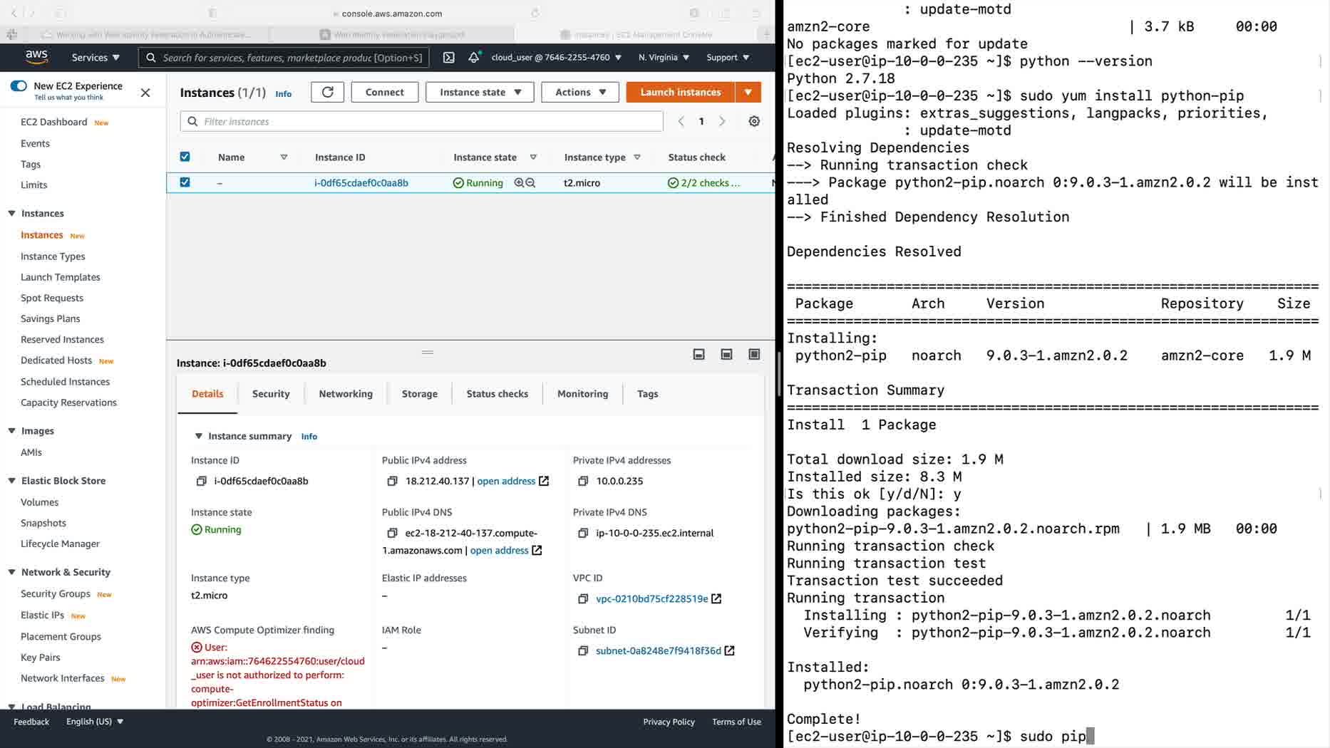Open Security Groups in sidebar
The height and width of the screenshot is (748, 1330).
[x=56, y=593]
